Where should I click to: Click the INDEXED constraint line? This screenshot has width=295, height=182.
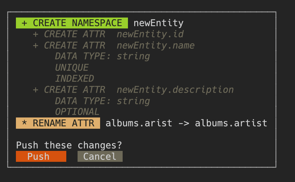click(74, 79)
